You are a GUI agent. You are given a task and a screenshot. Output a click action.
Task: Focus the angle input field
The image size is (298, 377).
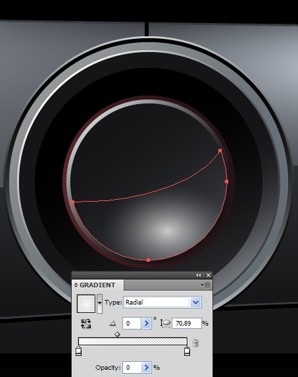tap(132, 324)
